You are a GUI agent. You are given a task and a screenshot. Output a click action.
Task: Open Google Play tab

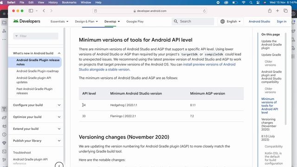pyautogui.click(x=135, y=21)
